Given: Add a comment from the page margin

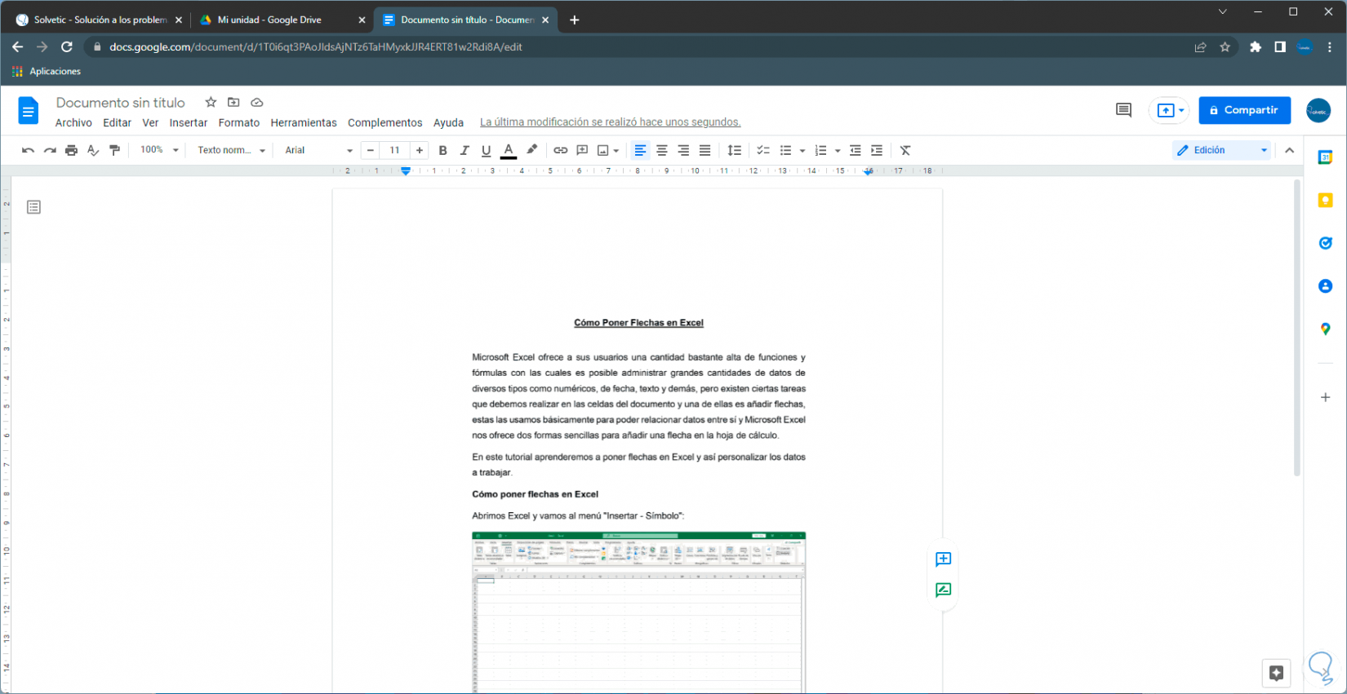Looking at the screenshot, I should pos(943,559).
